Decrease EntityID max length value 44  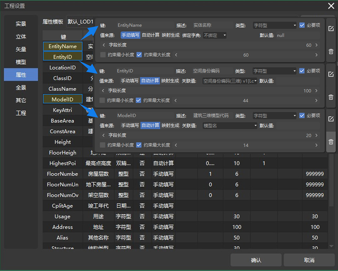(176, 100)
